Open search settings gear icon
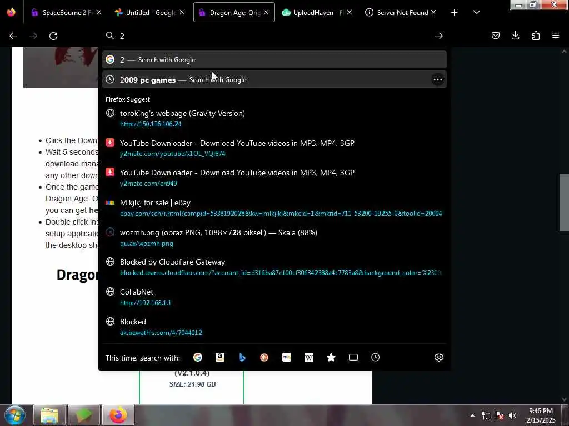 439,358
